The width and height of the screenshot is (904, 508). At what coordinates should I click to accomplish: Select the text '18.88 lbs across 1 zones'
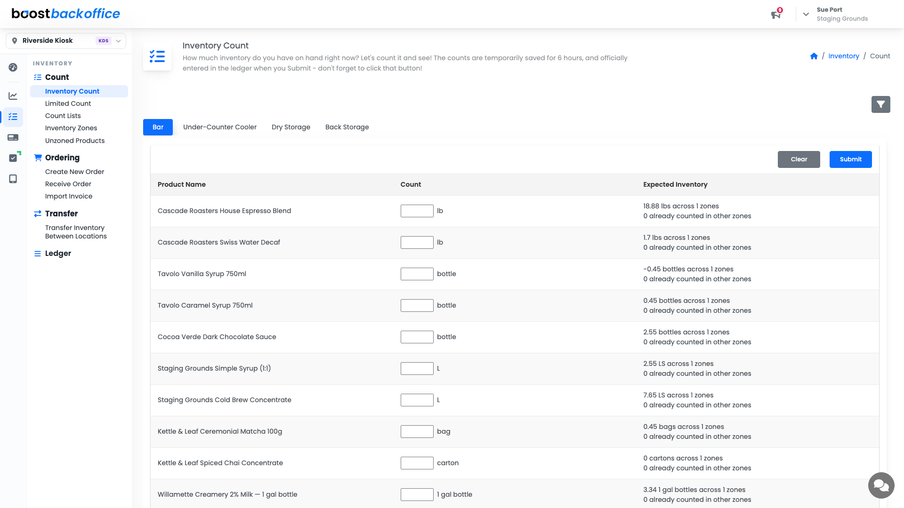[x=681, y=206]
